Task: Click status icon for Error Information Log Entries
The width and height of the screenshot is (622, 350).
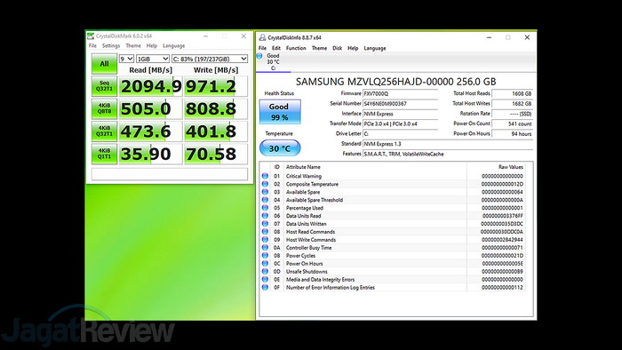Action: click(265, 287)
